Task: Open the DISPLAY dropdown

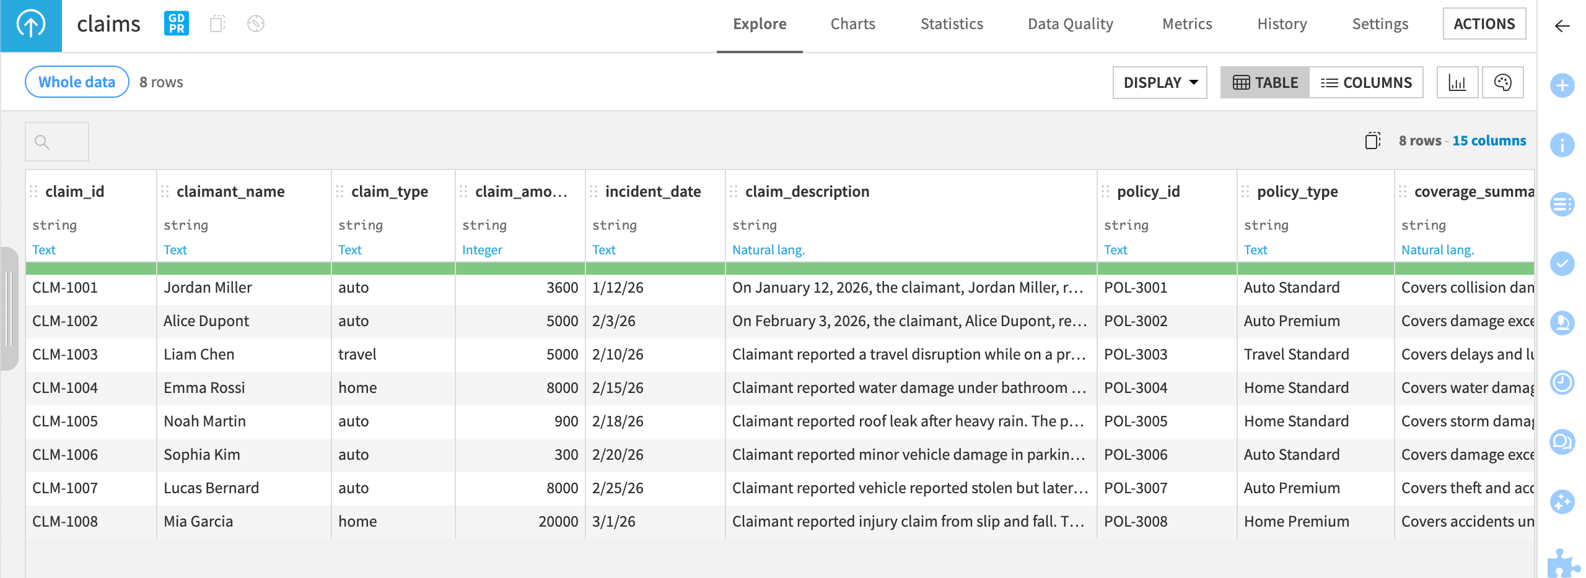Action: point(1159,82)
